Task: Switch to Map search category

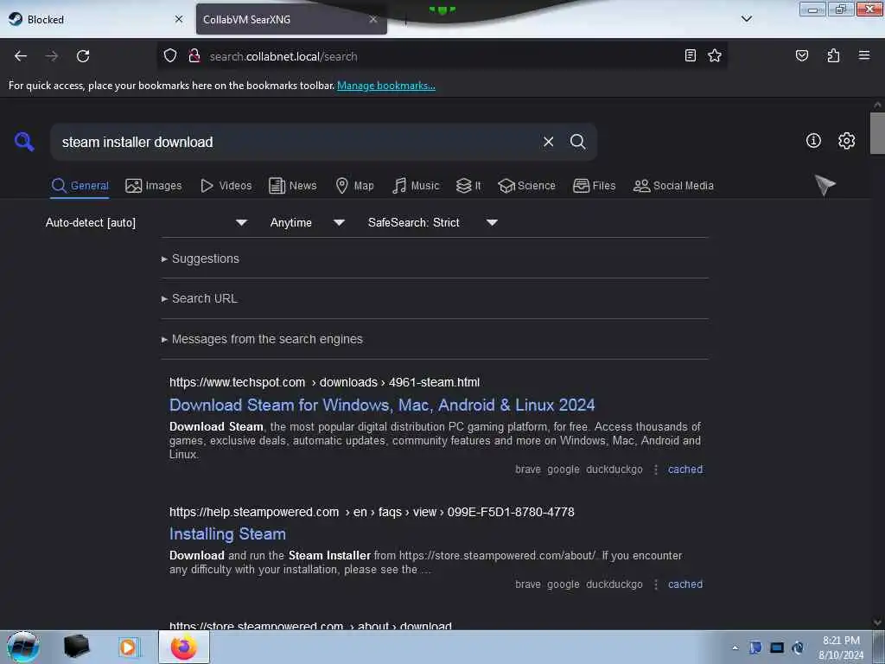Action: click(x=354, y=186)
